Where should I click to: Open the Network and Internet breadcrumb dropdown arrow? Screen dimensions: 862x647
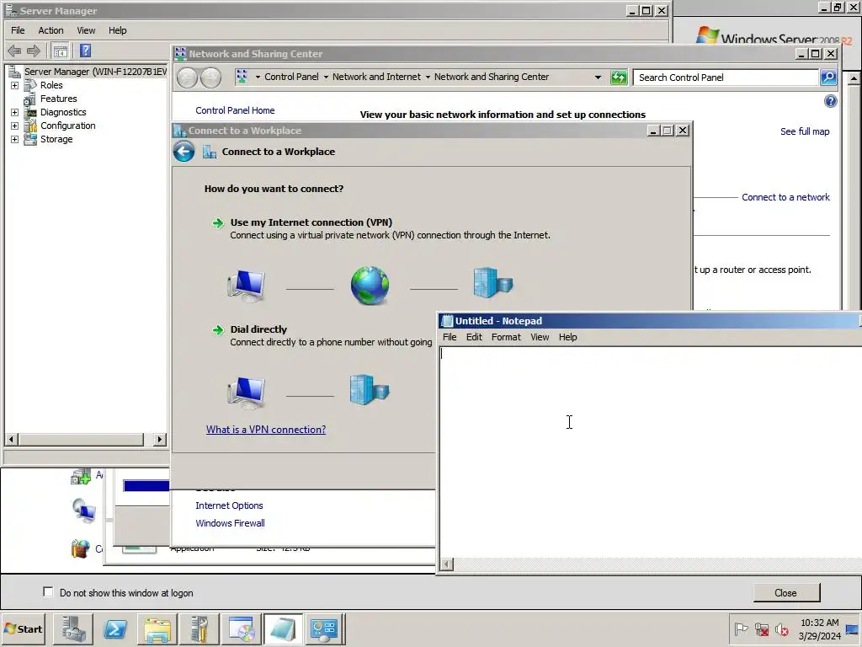click(x=428, y=77)
